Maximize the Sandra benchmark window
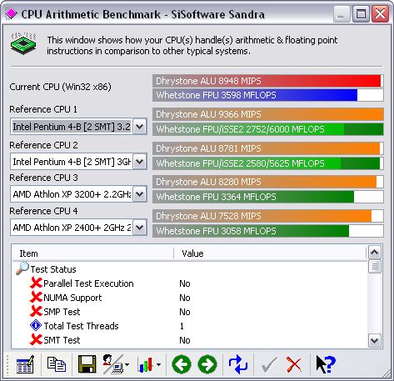The width and height of the screenshot is (394, 381). (361, 13)
